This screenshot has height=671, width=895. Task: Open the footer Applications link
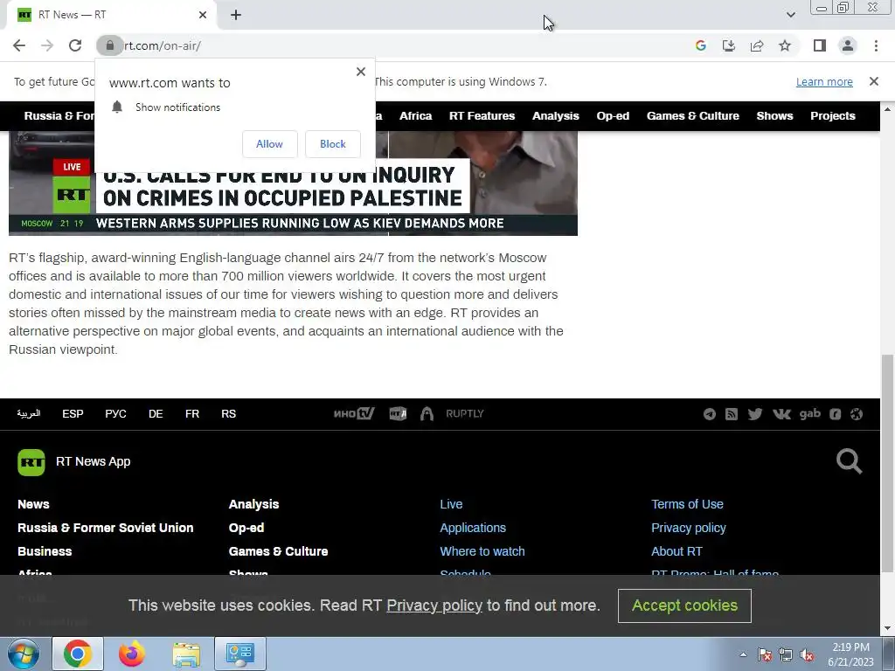(x=473, y=528)
